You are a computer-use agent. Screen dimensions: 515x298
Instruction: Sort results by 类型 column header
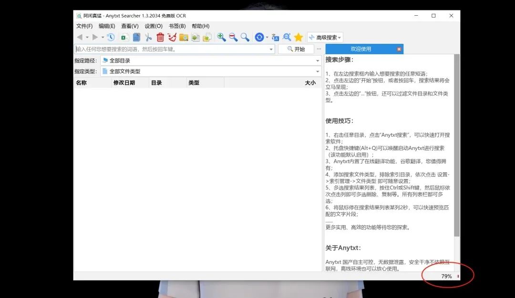(x=205, y=83)
